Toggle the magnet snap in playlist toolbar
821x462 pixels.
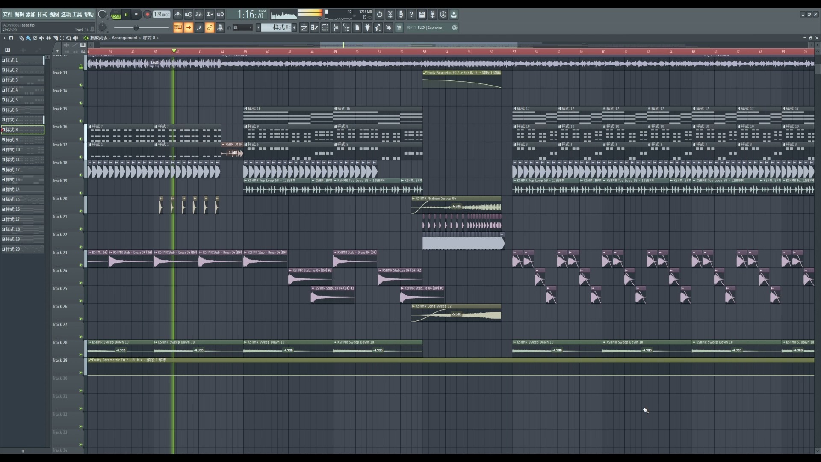(11, 38)
